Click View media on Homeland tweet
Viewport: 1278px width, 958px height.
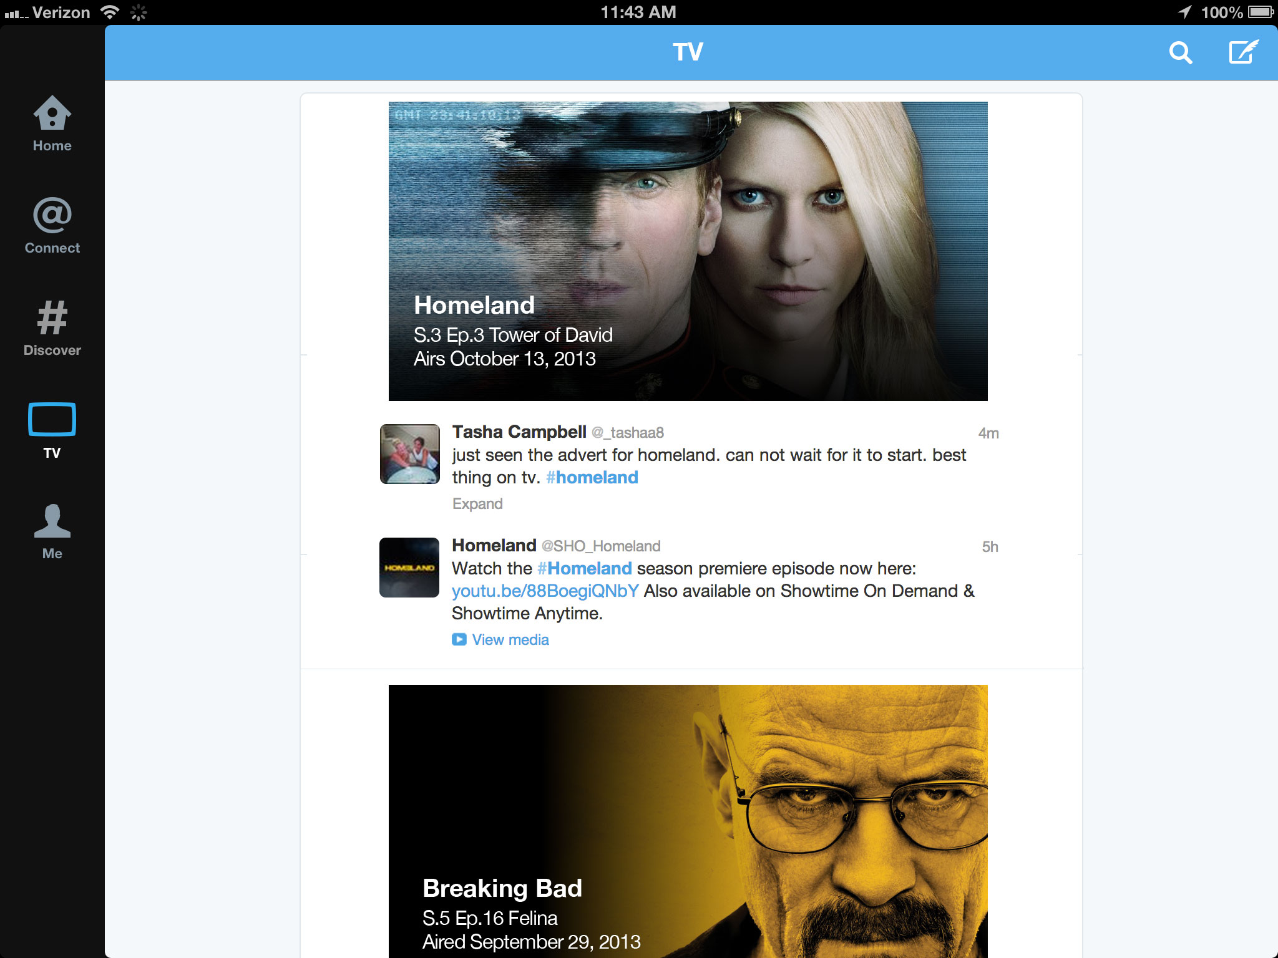[x=510, y=640]
